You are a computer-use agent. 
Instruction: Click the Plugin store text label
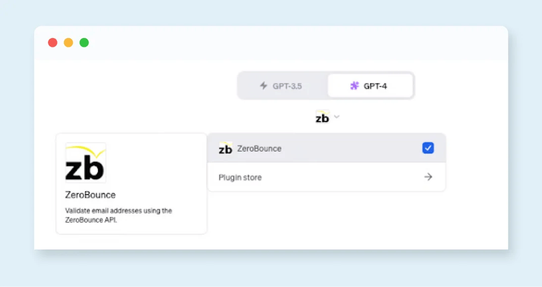pyautogui.click(x=240, y=177)
